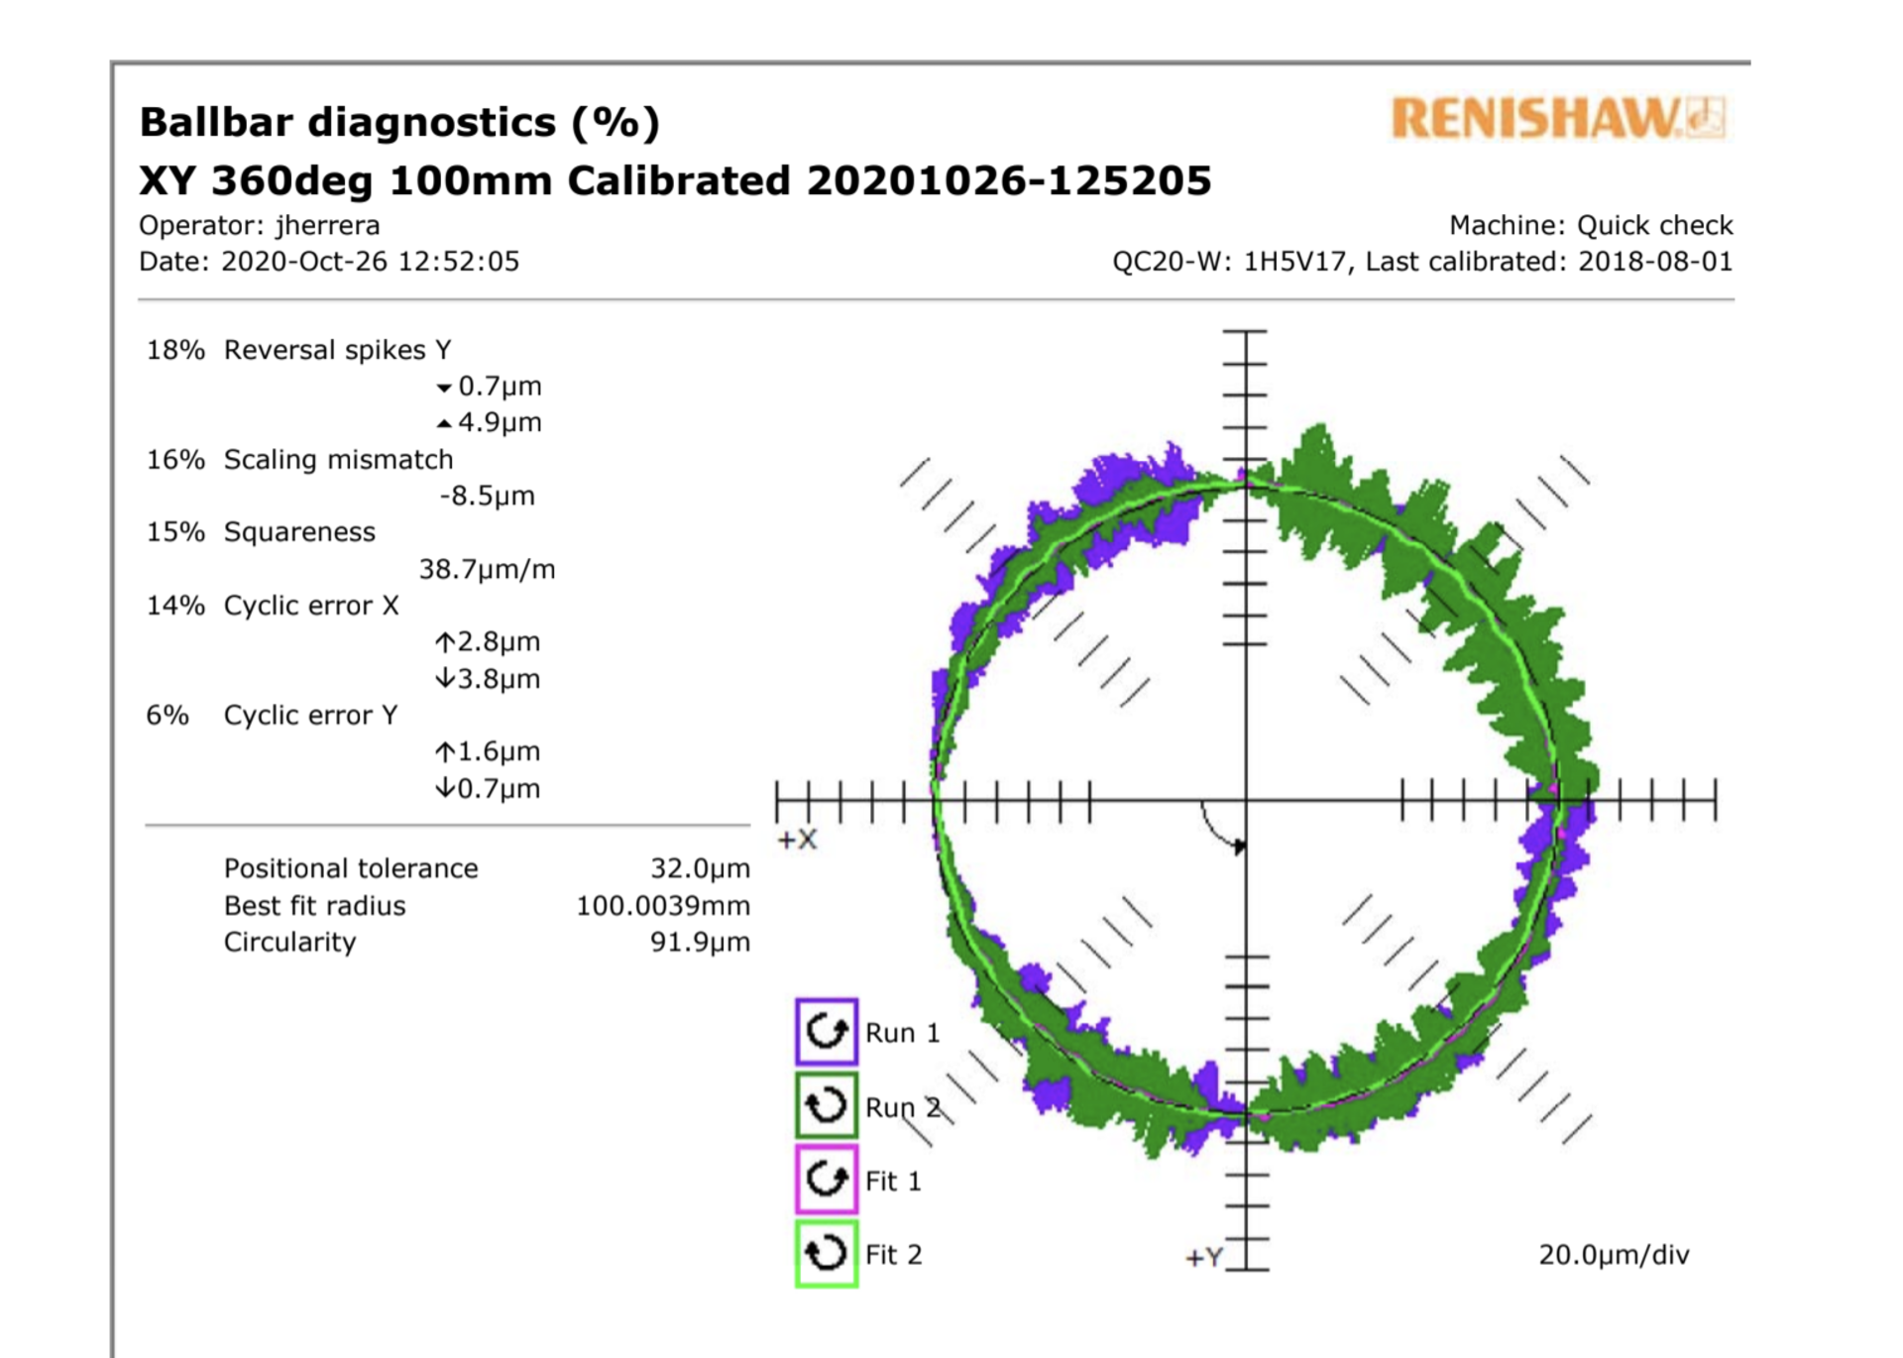Screen dimensions: 1903x1358
Task: Click the 'Cyclic error Y' label
Action: coord(310,716)
